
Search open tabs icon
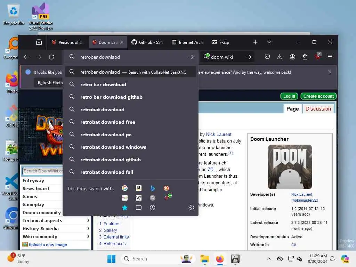138,208
